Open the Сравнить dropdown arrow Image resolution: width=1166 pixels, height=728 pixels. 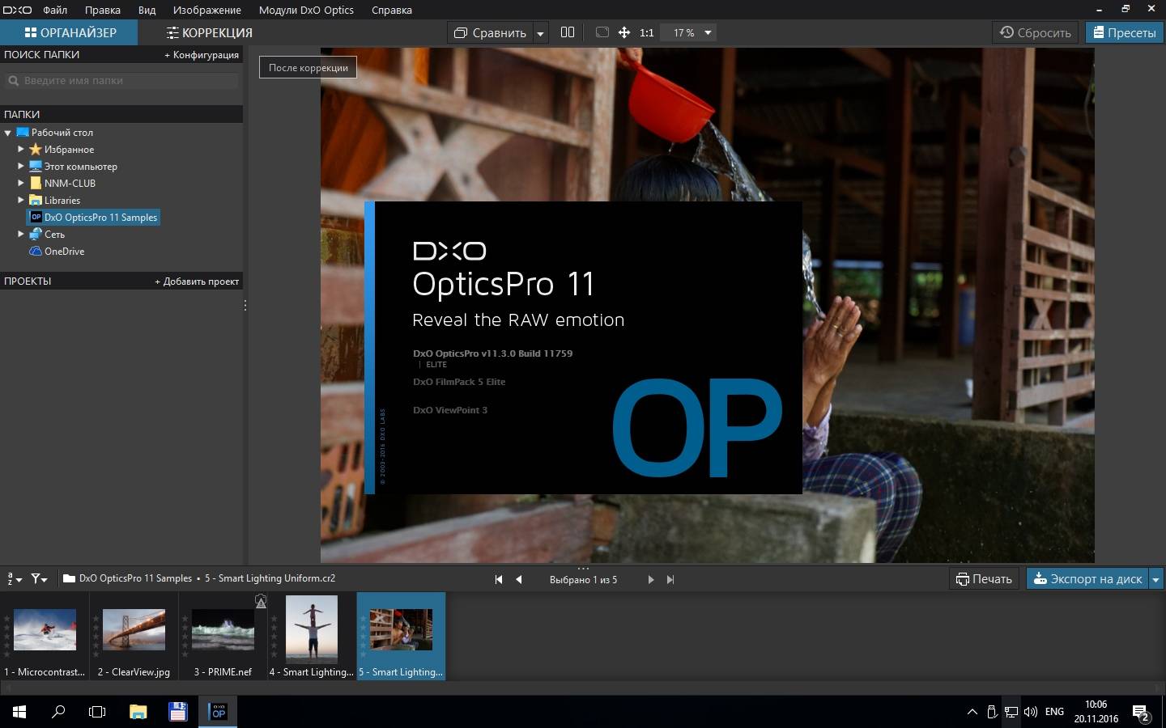coord(540,33)
